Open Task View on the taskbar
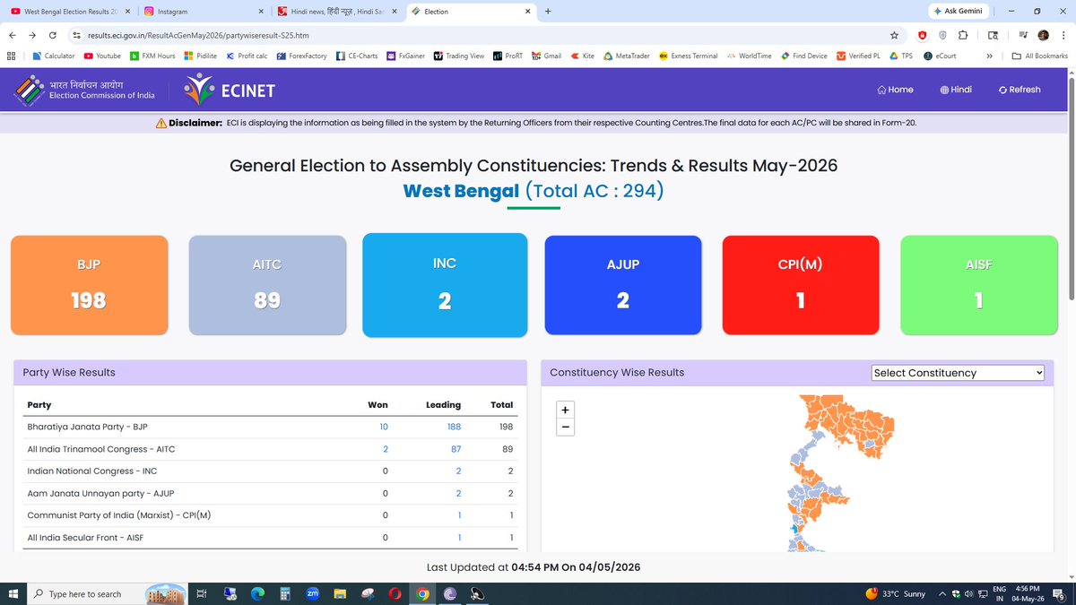Viewport: 1076px width, 605px height. tap(202, 593)
